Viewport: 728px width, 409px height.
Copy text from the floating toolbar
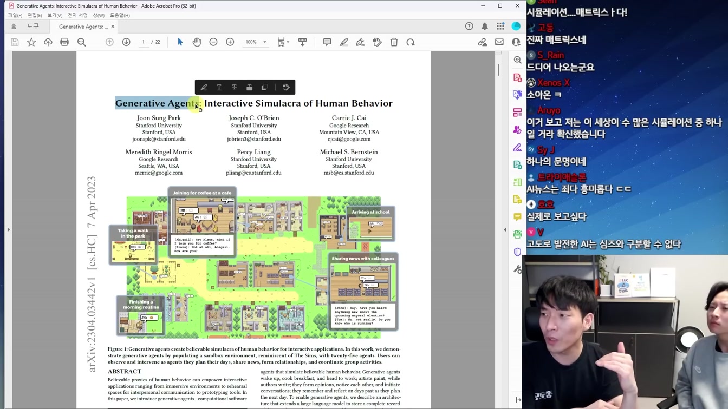click(264, 87)
